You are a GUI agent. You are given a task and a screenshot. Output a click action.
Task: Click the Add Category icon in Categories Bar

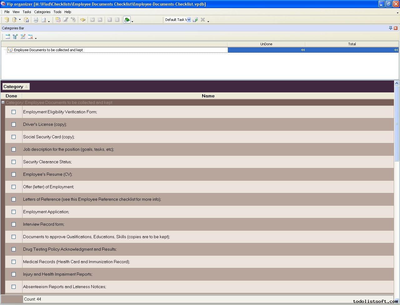click(x=8, y=37)
